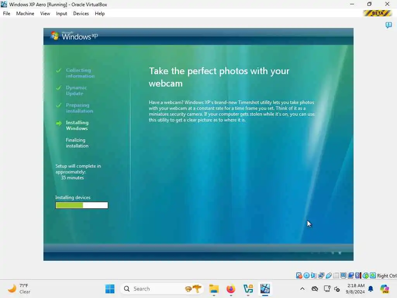Open the VirtualBox Manager taskbar icon

pos(248,289)
